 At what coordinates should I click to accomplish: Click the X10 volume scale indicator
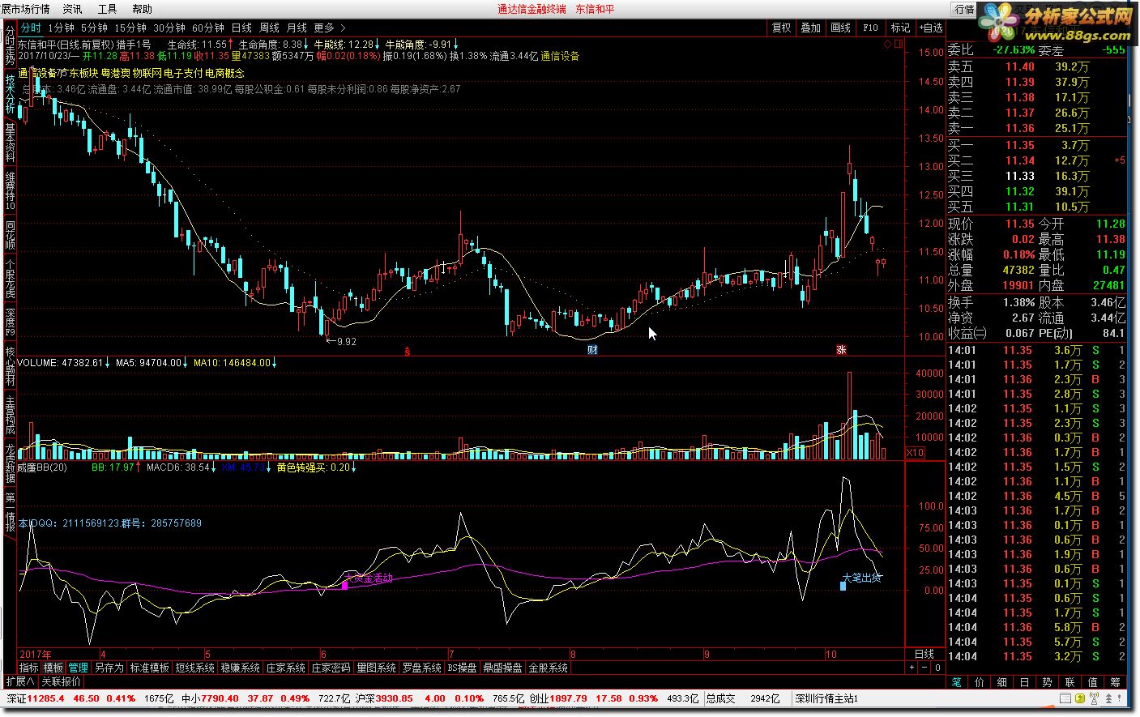[x=915, y=452]
